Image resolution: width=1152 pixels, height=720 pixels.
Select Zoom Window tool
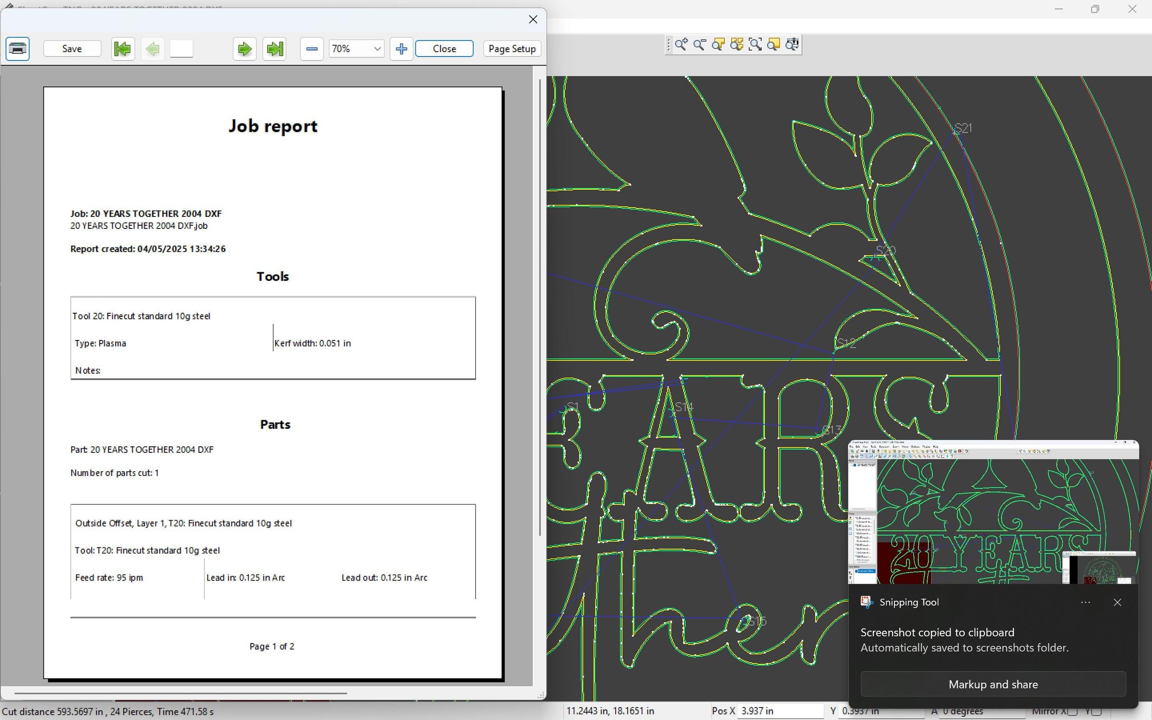pos(755,45)
